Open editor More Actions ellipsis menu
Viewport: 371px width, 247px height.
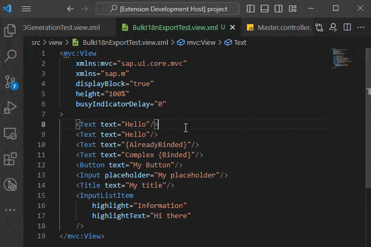click(361, 27)
